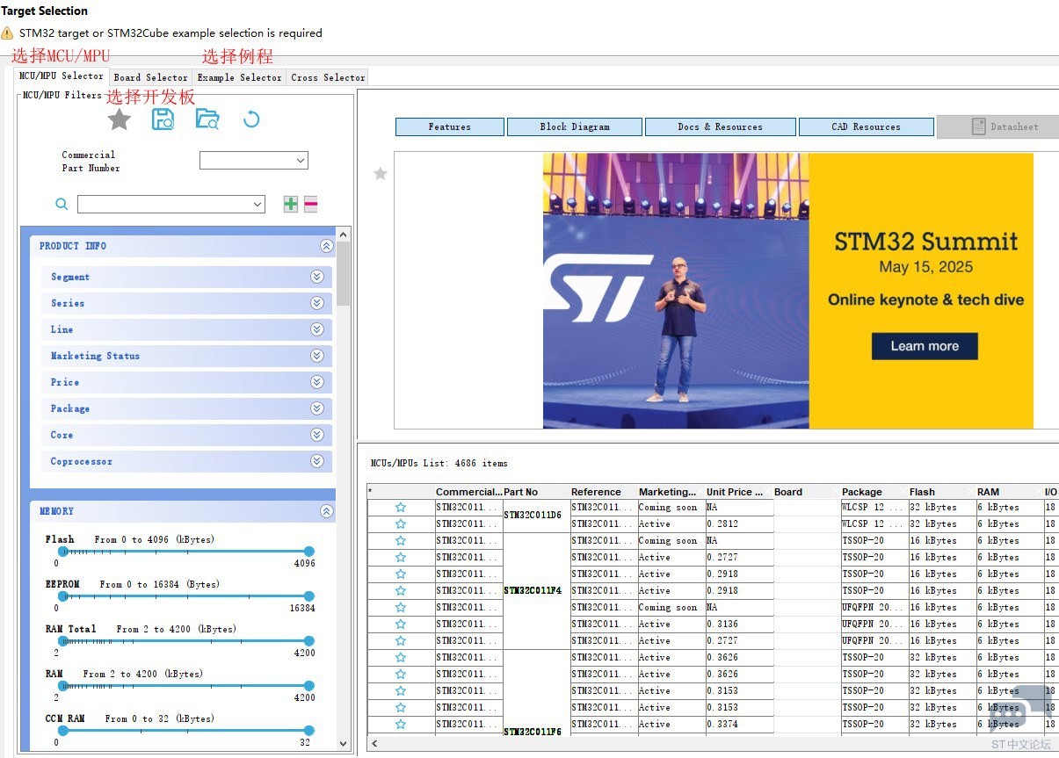Sort by the Package column header
1059x758 pixels.
(874, 492)
